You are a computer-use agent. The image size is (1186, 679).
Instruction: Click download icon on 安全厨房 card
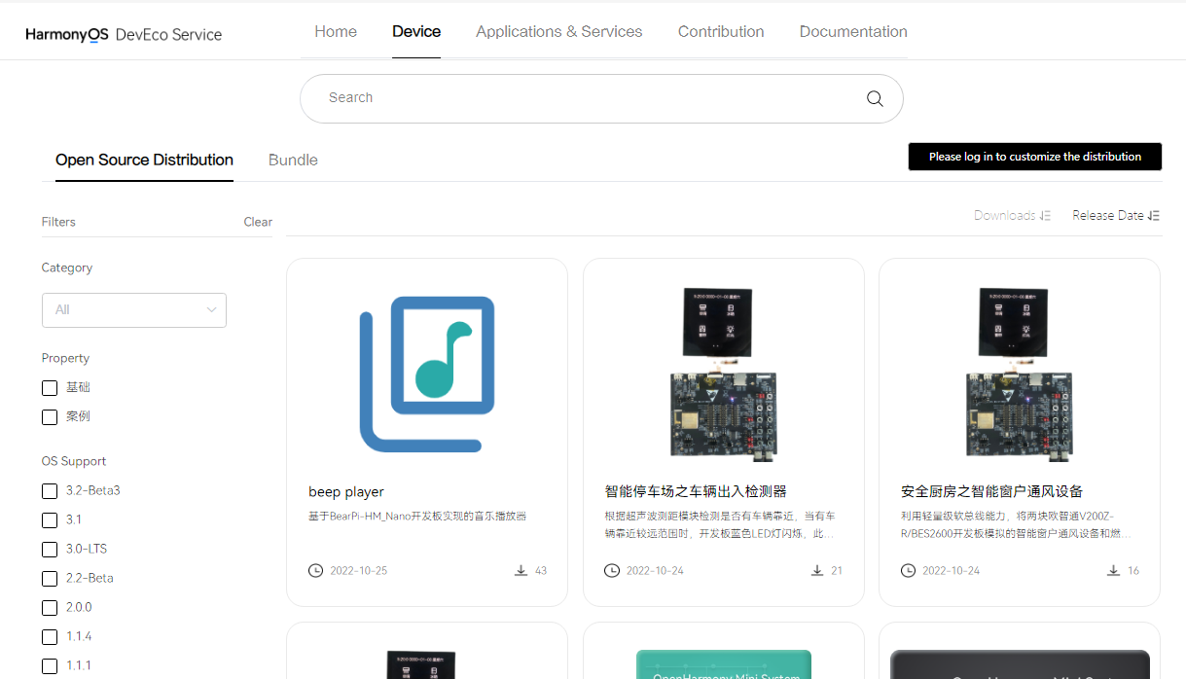[1113, 570]
